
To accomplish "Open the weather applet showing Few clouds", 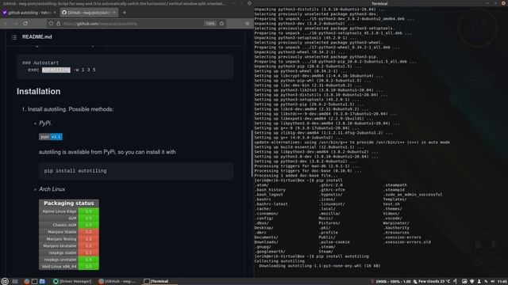I will click(431, 282).
